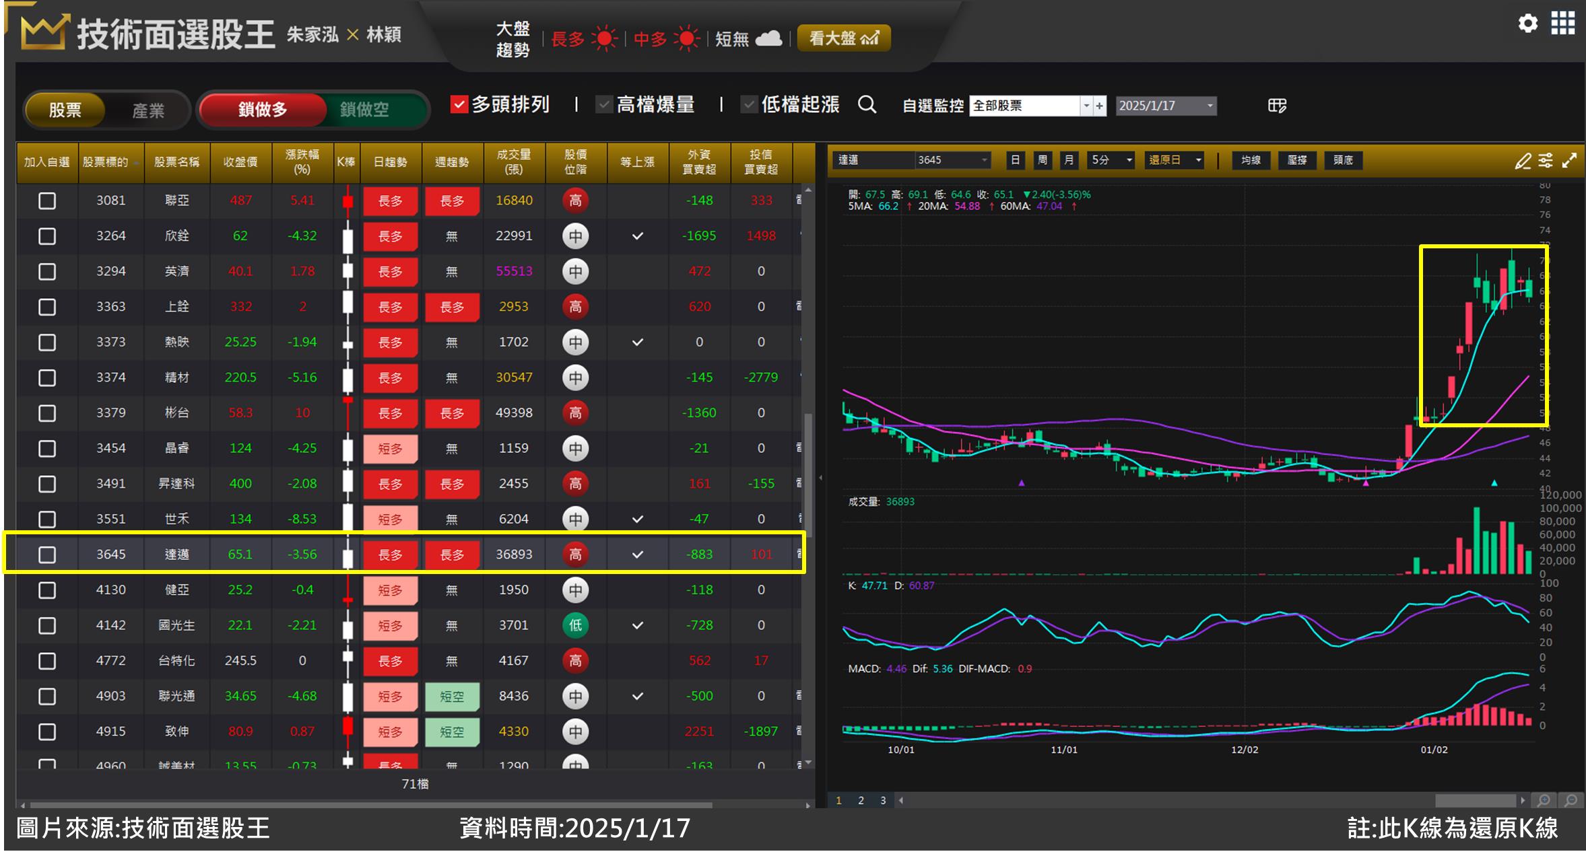Open chart indicator sliders settings icon

1546,161
